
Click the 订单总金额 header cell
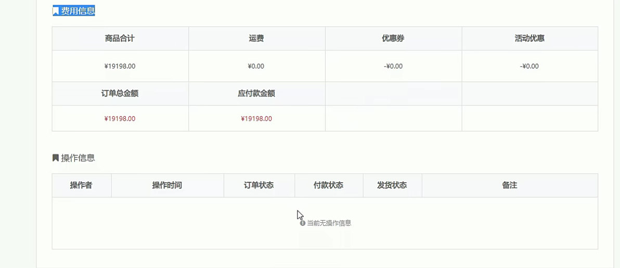pyautogui.click(x=120, y=93)
